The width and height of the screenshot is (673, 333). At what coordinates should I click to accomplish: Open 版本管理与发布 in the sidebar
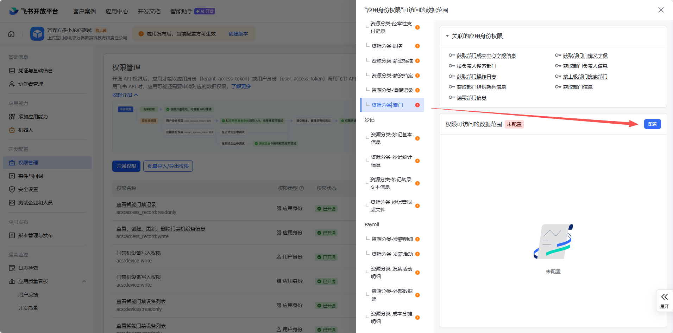(x=35, y=235)
